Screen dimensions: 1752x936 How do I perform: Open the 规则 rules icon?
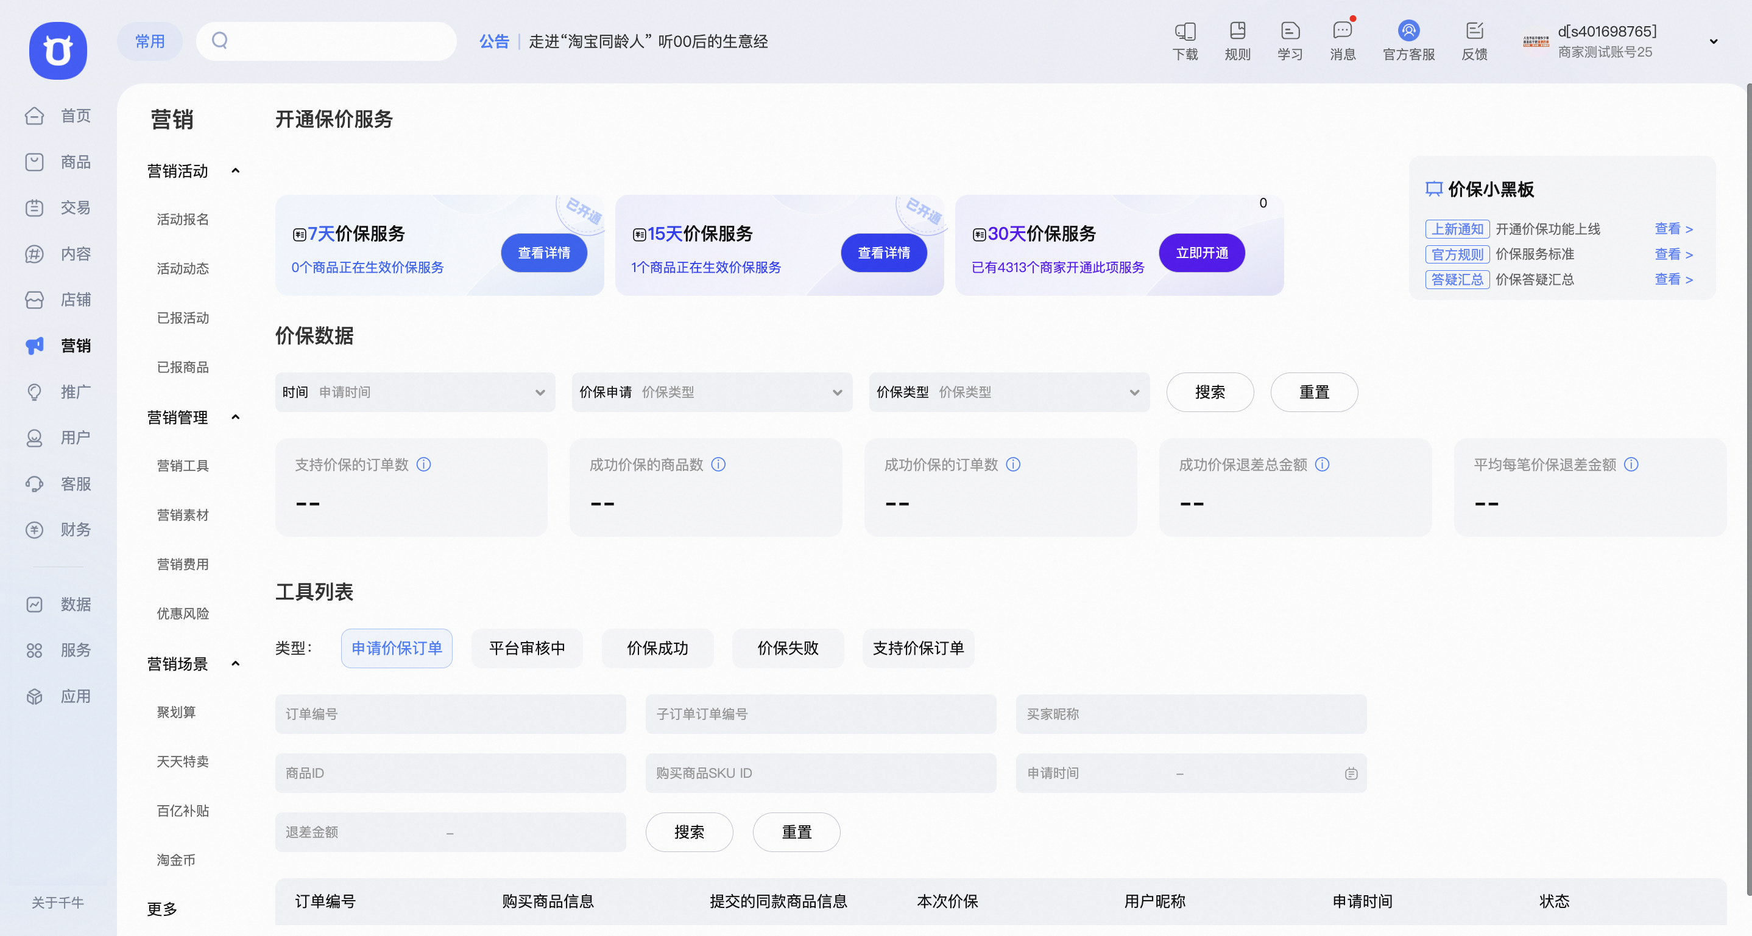point(1237,30)
